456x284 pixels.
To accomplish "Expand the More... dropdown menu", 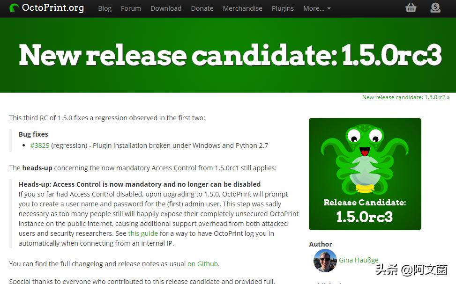I will tap(317, 9).
